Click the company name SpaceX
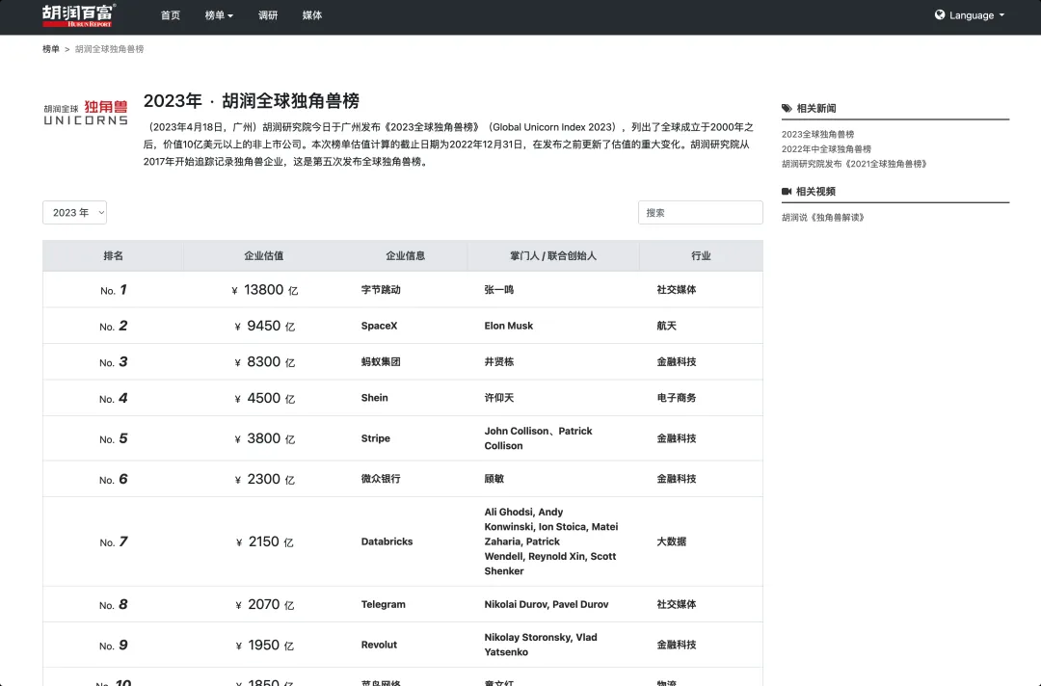 (x=379, y=326)
